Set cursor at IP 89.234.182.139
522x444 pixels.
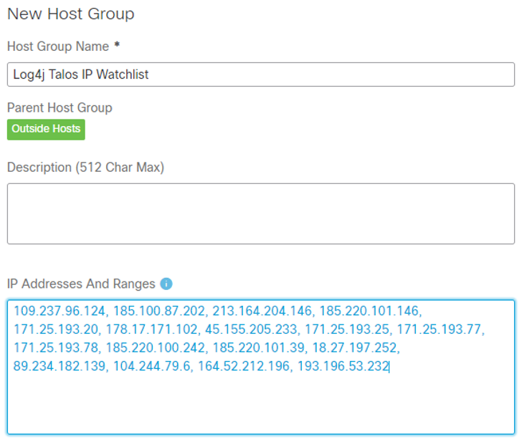coord(57,367)
